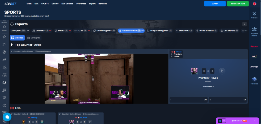Open Casino in the top navigation
Screen dimensions: 261x124
[x=55, y=4]
